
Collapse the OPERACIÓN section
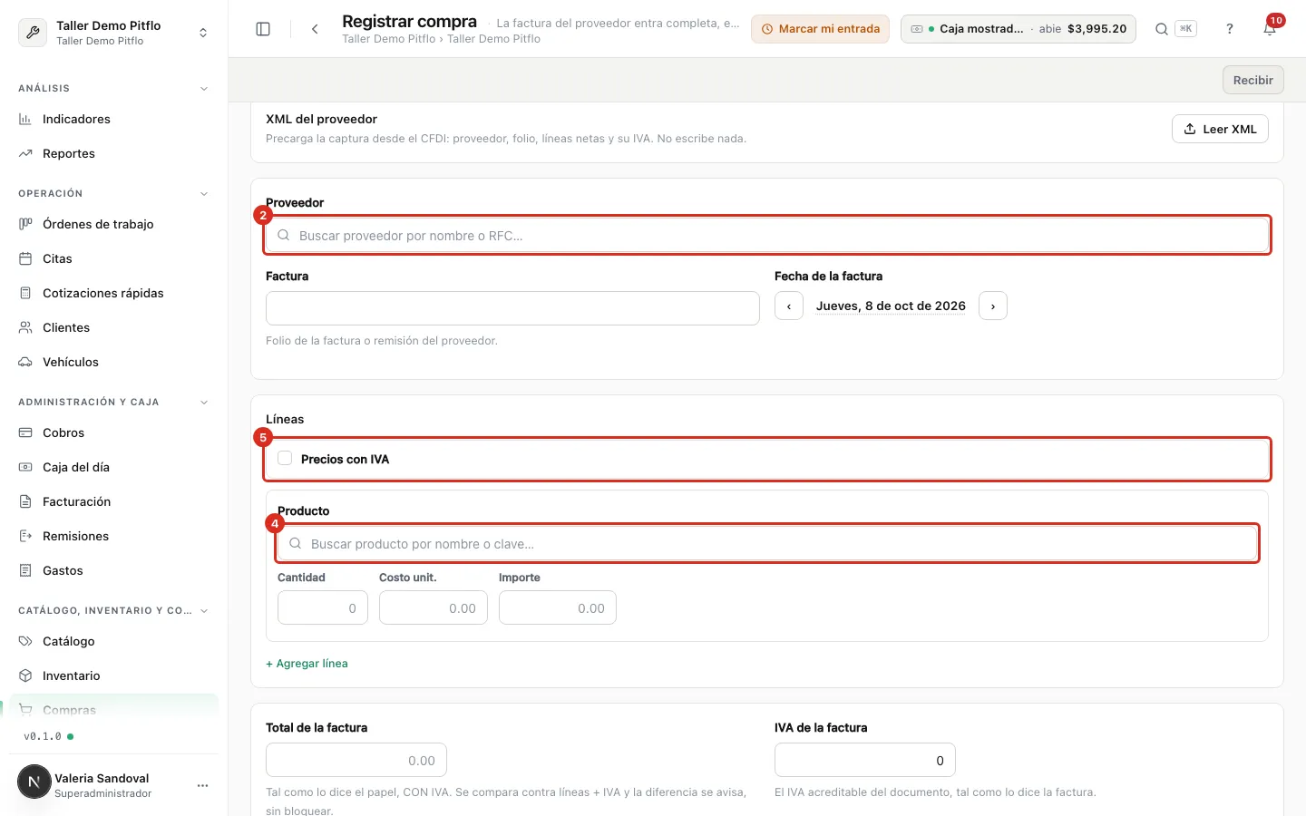pyautogui.click(x=204, y=194)
